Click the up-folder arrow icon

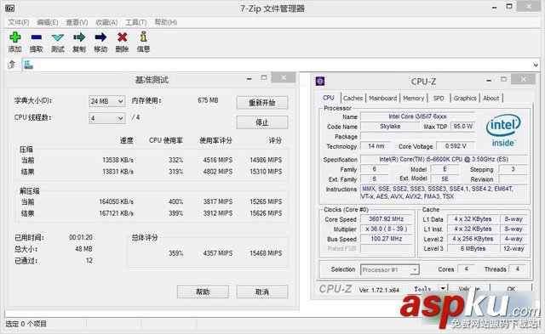[11, 65]
